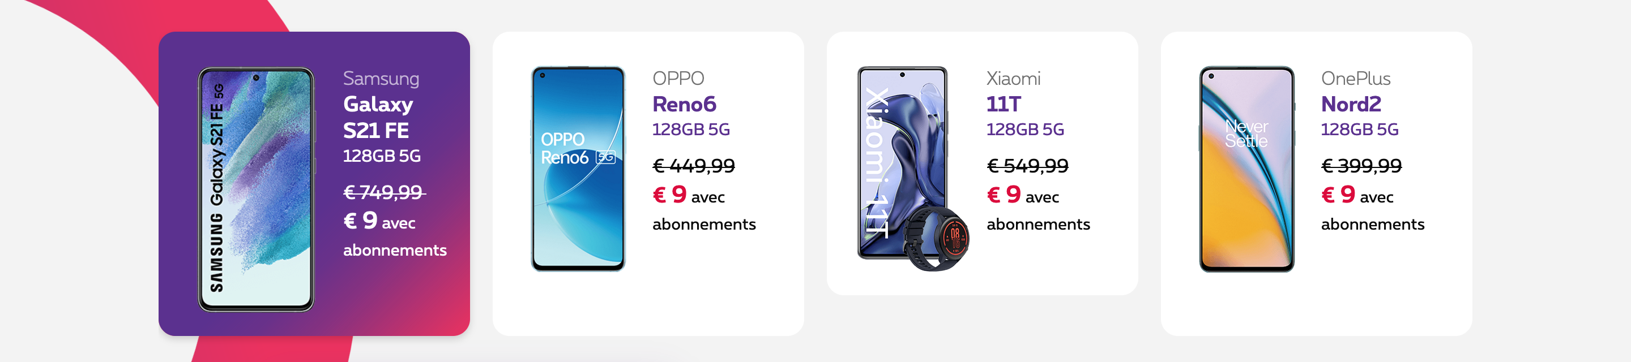Choose the € 9 offer on Reno6 card
Viewport: 1631px width, 362px height.
pyautogui.click(x=669, y=195)
